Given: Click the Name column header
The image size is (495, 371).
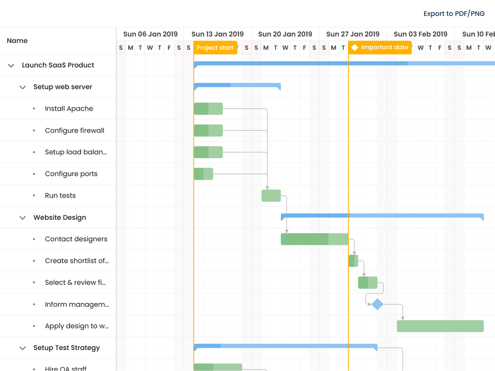Looking at the screenshot, I should coord(17,41).
